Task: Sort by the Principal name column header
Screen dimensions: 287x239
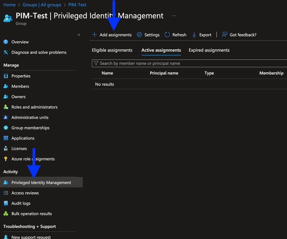Action: (x=164, y=73)
